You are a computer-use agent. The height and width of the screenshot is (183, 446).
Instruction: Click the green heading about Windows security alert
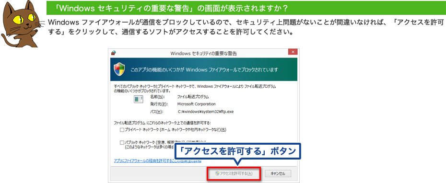pos(246,8)
